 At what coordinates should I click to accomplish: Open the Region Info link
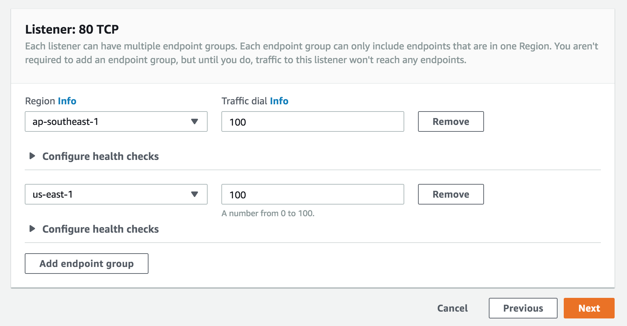pyautogui.click(x=67, y=101)
